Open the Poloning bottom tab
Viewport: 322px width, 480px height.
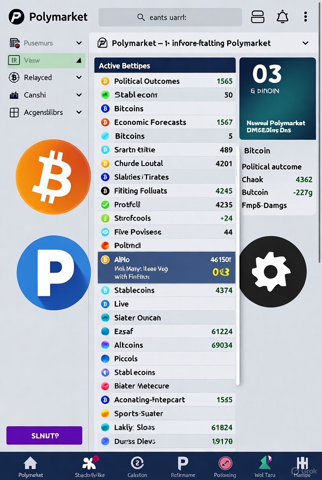225,466
